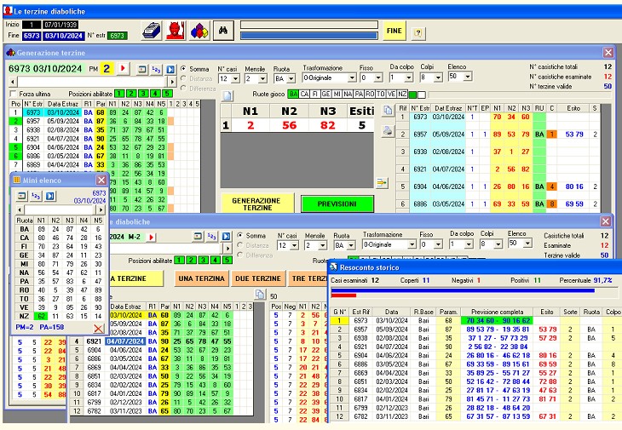
Task: Click the yellow question mark help icon
Action: (x=418, y=32)
